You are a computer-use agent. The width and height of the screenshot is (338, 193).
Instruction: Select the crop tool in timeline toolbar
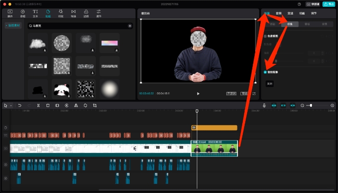coord(95,105)
